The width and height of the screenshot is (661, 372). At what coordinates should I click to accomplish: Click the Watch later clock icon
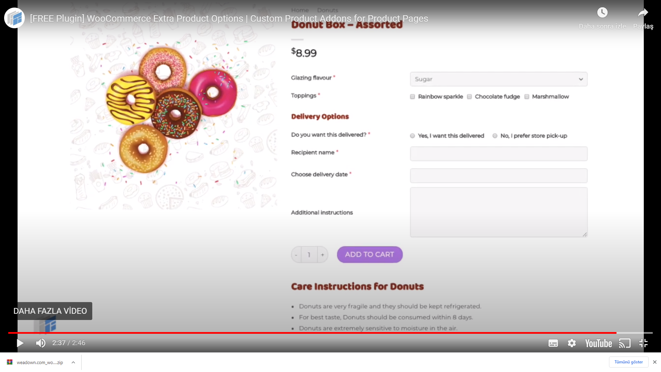[x=602, y=13]
